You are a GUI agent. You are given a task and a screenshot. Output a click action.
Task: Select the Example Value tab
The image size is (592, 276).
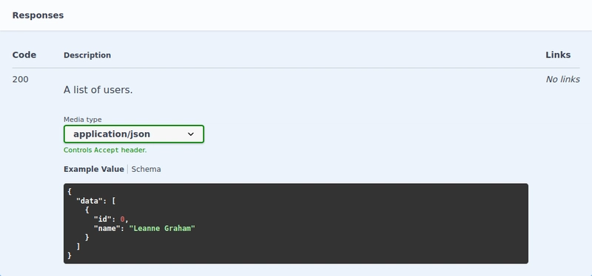(94, 169)
